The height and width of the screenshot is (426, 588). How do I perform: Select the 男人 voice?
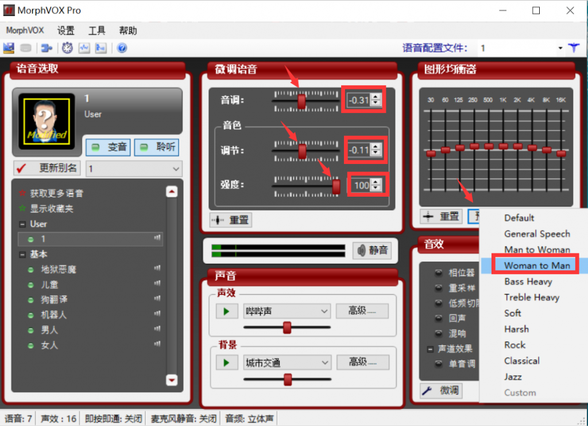(x=49, y=330)
